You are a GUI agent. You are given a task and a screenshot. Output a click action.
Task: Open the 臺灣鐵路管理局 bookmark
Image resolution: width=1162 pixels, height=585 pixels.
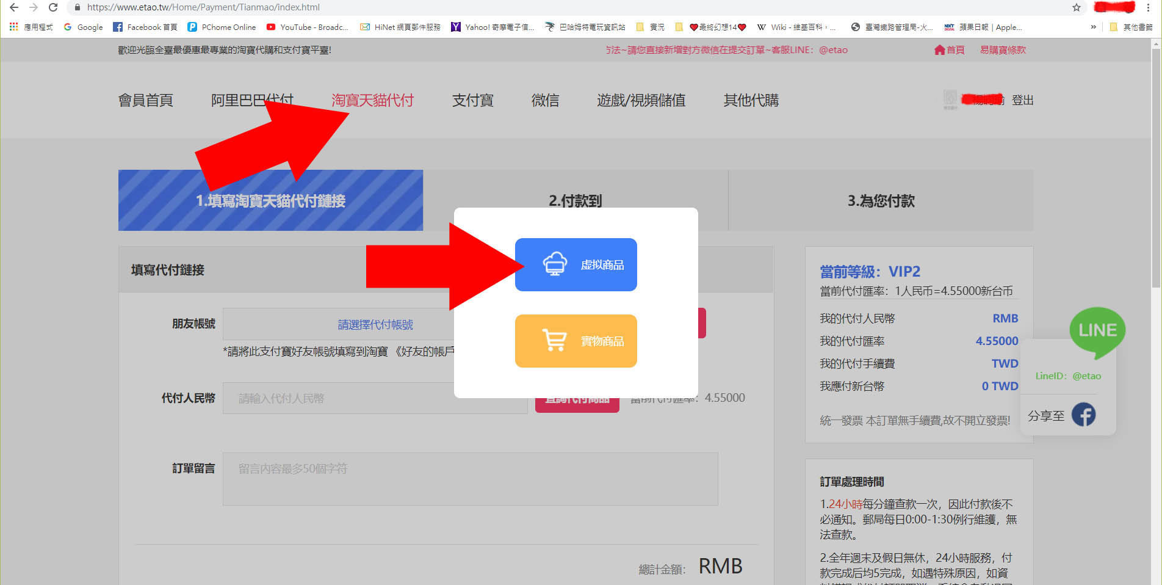tap(892, 27)
